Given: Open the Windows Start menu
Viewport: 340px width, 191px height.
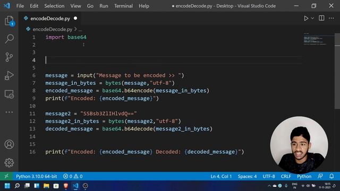Looking at the screenshot, I should pyautogui.click(x=7, y=186).
